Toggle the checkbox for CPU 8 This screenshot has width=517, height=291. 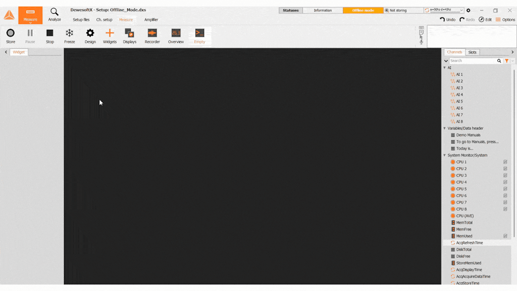(505, 209)
